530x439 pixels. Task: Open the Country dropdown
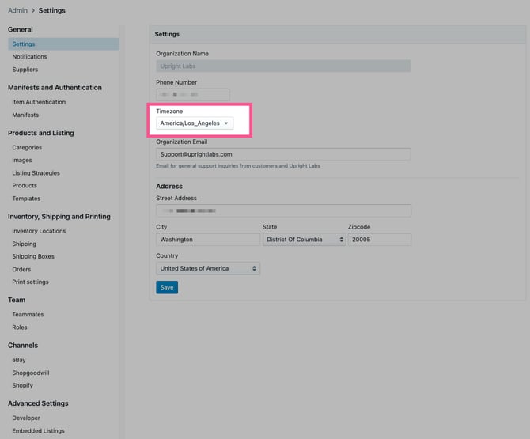pos(208,268)
